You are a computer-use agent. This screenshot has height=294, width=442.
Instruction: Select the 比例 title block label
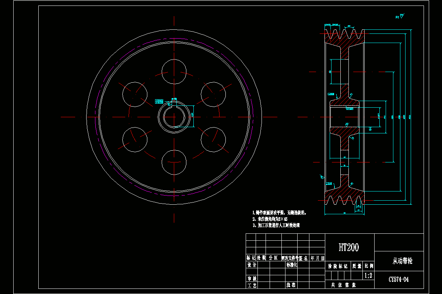(x=369, y=266)
